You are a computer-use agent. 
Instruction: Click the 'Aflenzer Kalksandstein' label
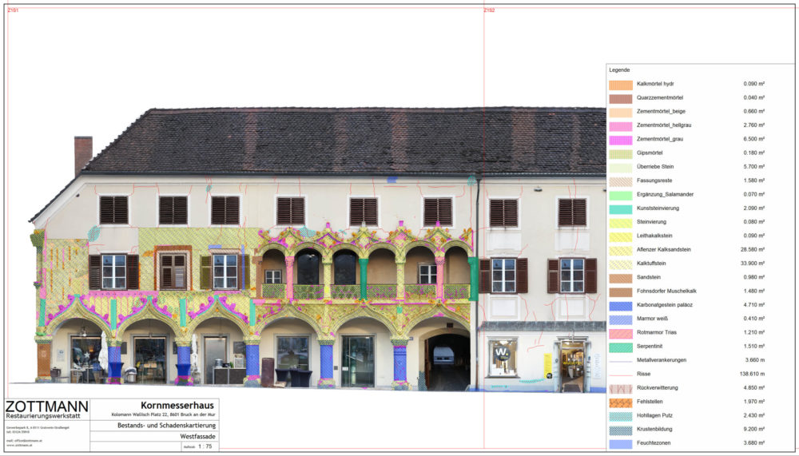[664, 250]
